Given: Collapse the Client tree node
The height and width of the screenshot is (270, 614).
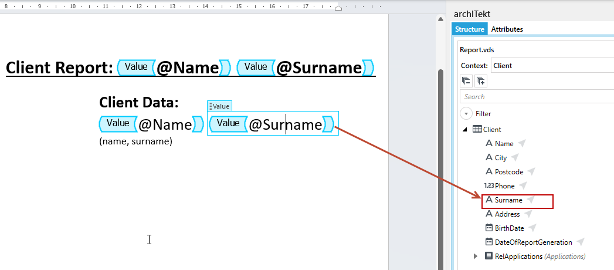Looking at the screenshot, I should 465,130.
